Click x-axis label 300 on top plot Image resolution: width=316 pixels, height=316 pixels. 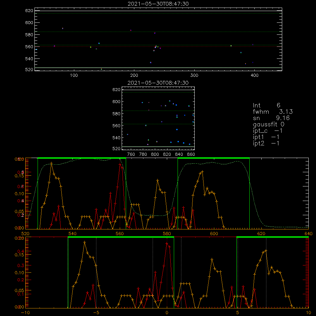point(194,76)
